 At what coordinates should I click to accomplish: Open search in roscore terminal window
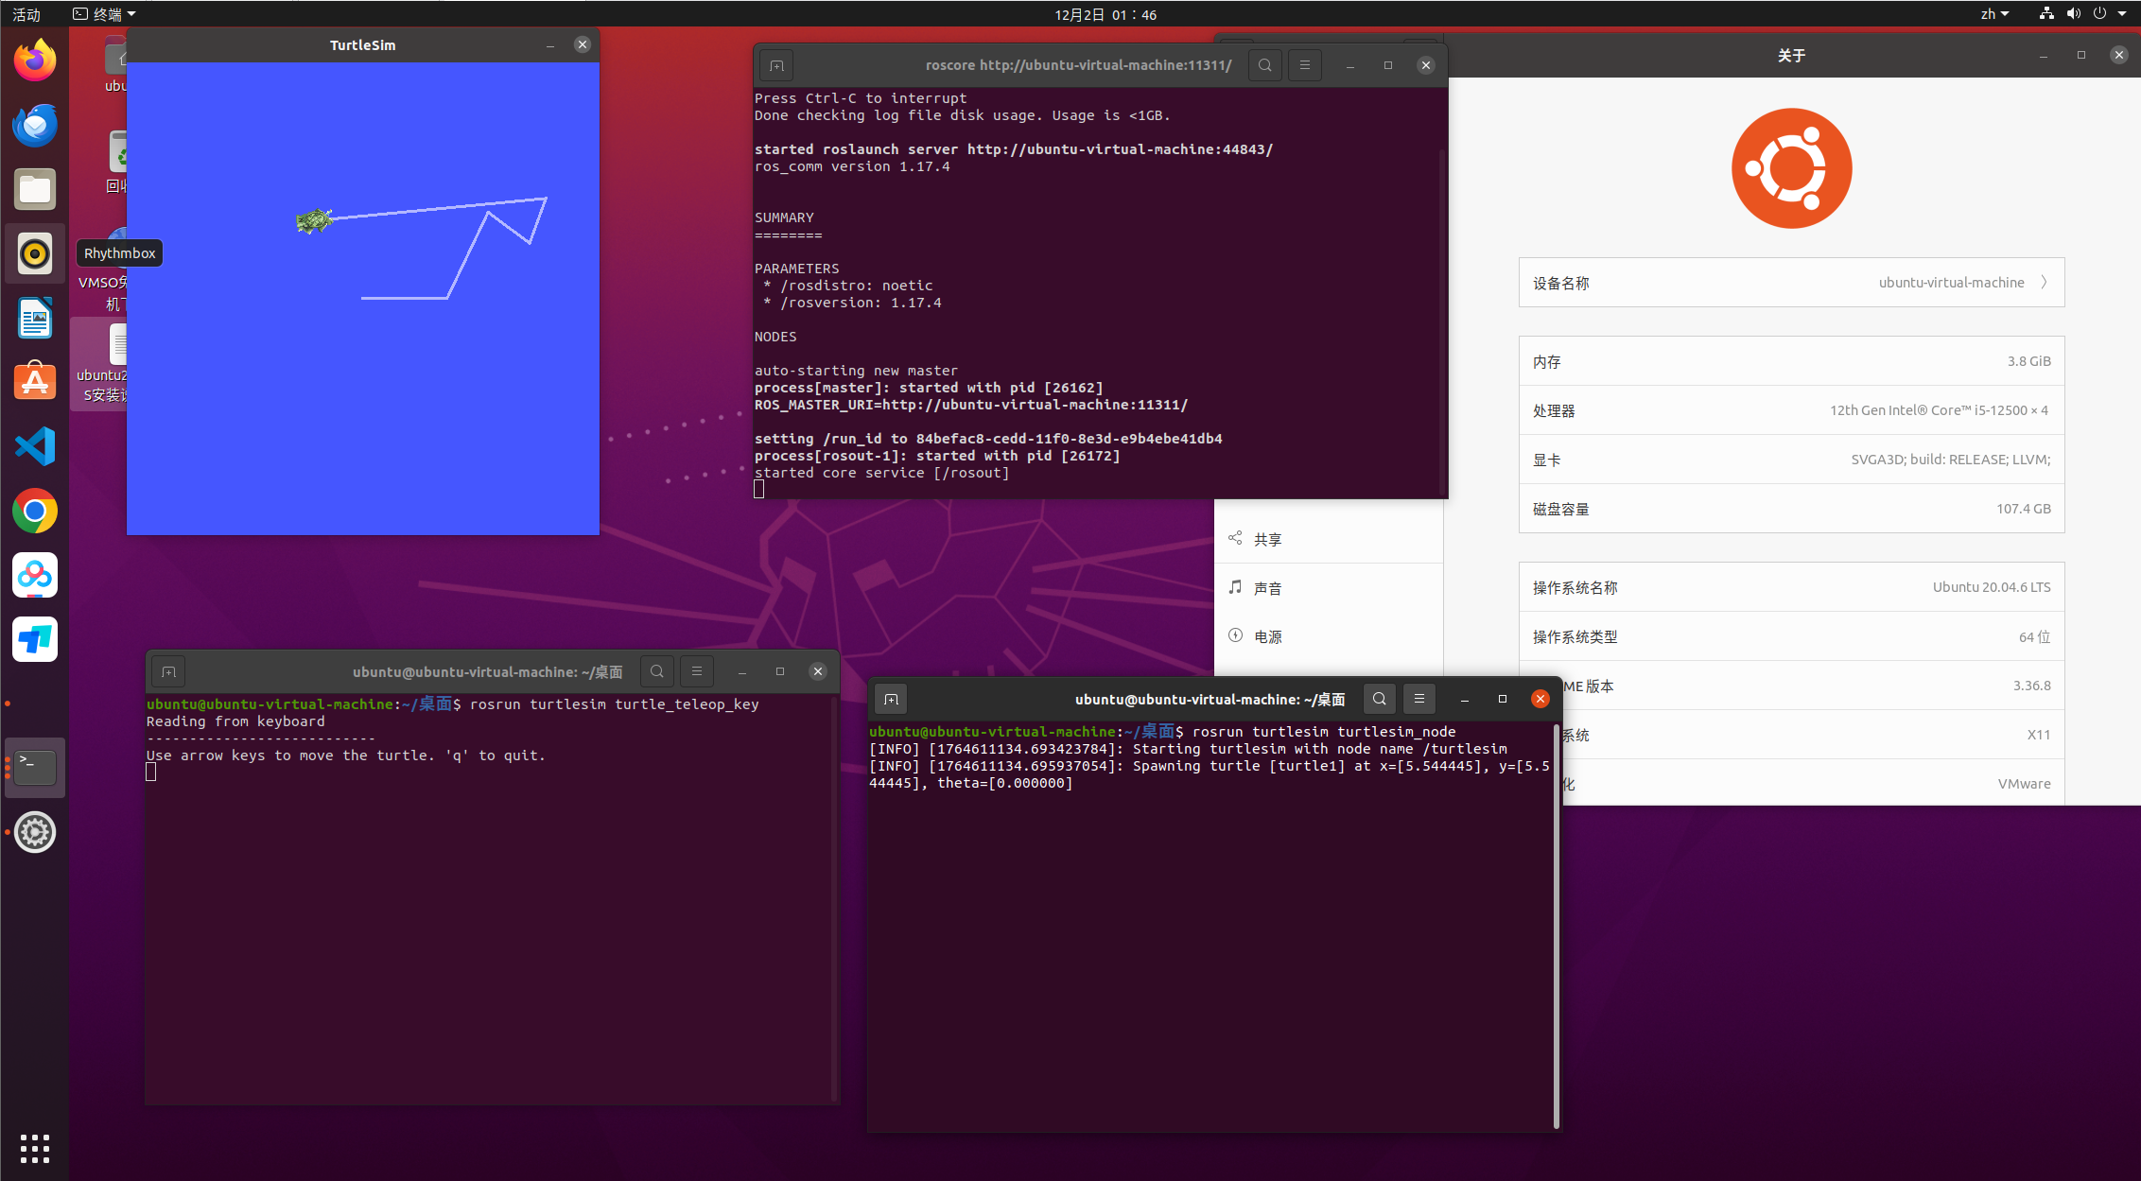point(1264,65)
